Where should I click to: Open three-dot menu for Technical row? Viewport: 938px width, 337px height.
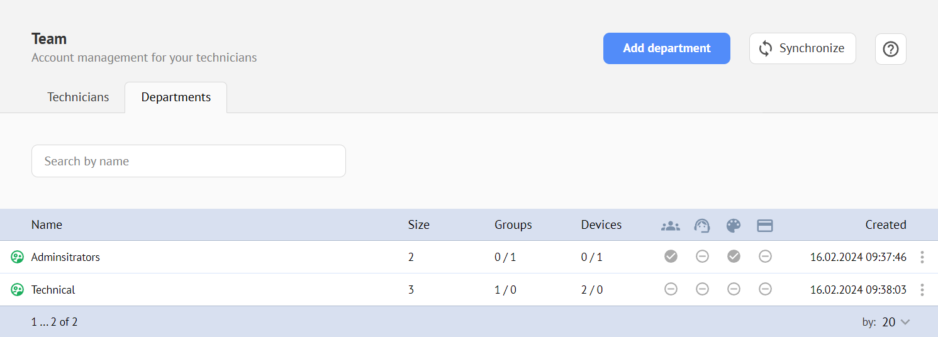[922, 290]
